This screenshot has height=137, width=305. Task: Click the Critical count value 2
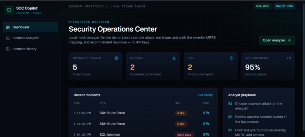pos(132,67)
